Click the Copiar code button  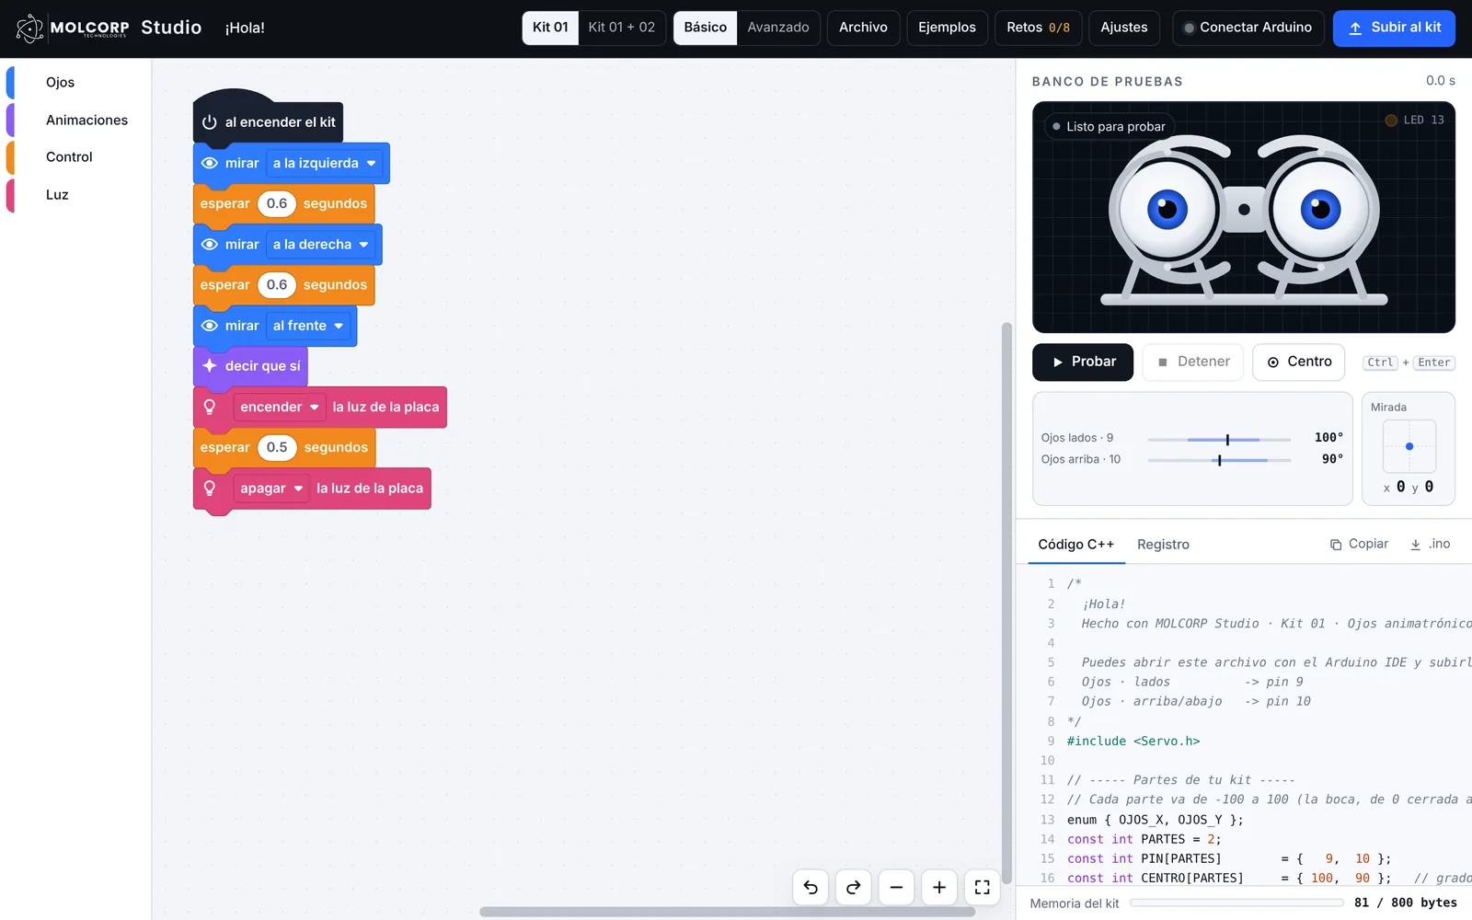click(1359, 545)
